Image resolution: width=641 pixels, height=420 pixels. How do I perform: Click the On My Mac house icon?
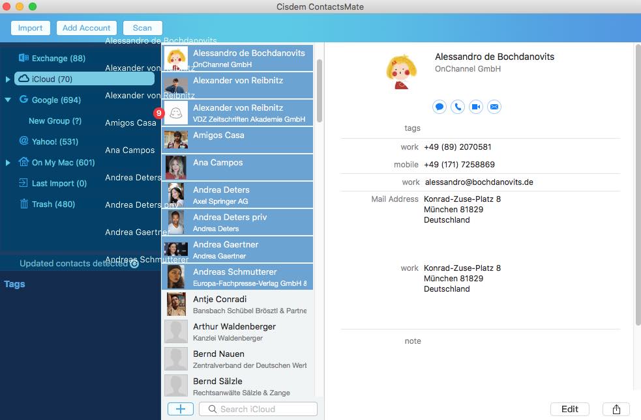(x=23, y=161)
